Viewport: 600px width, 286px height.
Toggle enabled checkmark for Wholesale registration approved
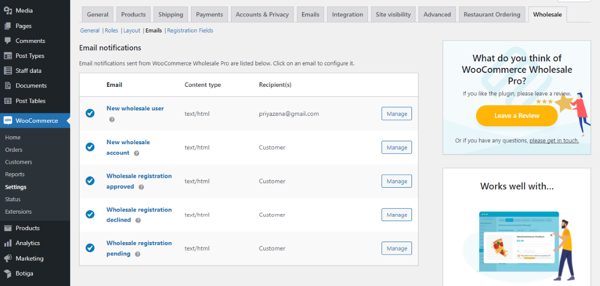click(x=90, y=181)
